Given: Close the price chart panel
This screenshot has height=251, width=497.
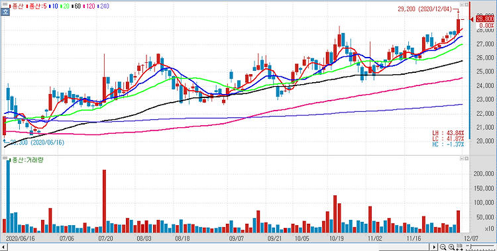Looking at the screenshot, I should [466, 5].
